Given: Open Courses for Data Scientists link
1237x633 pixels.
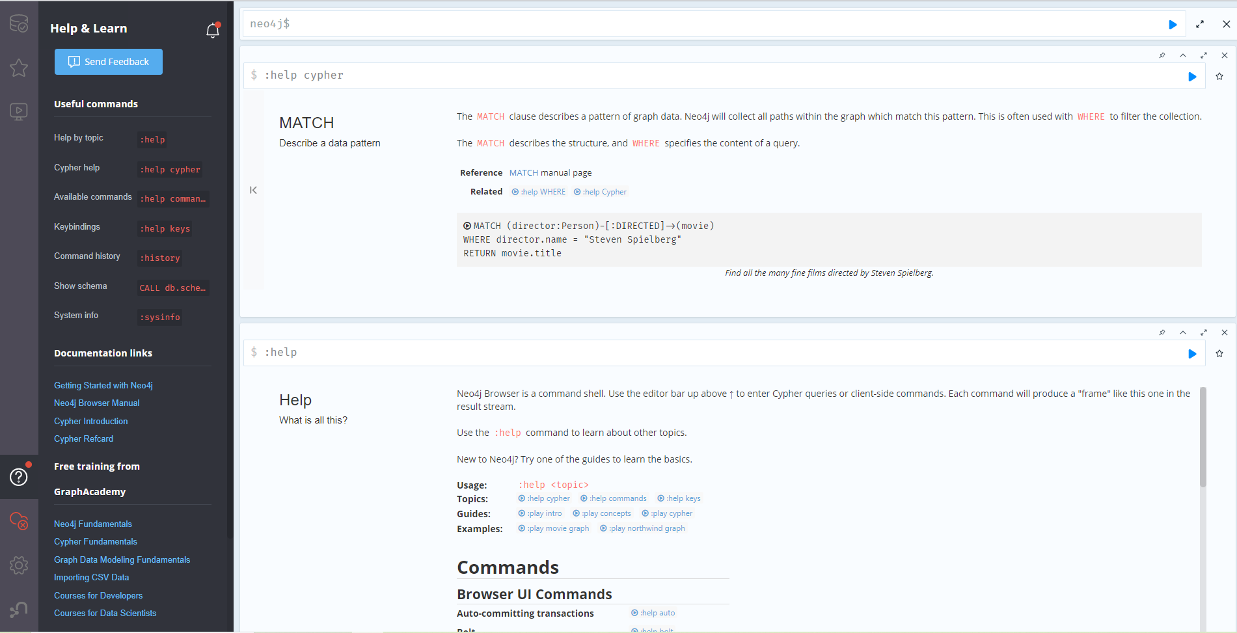Looking at the screenshot, I should click(x=105, y=613).
